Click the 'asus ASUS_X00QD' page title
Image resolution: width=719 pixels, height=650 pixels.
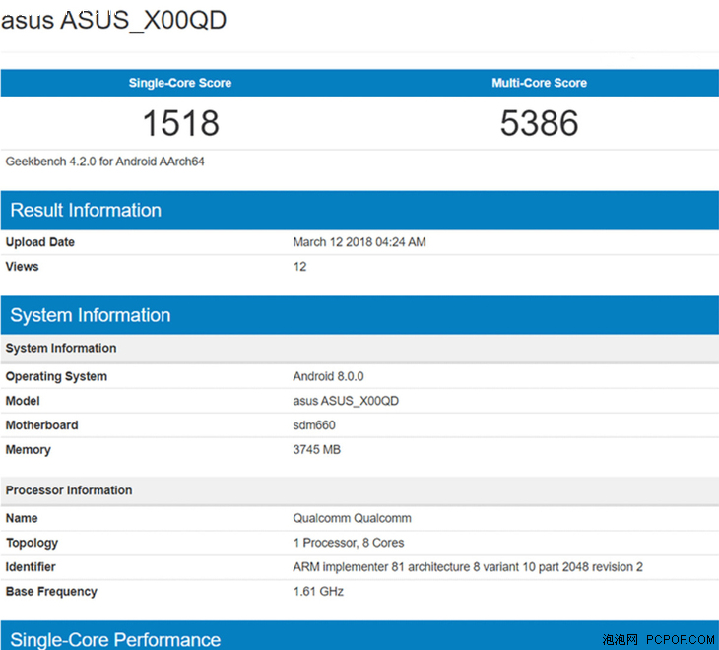[x=113, y=21]
